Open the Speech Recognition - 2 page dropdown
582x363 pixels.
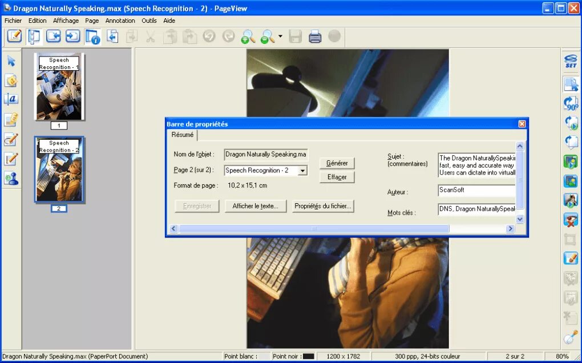[x=302, y=171]
